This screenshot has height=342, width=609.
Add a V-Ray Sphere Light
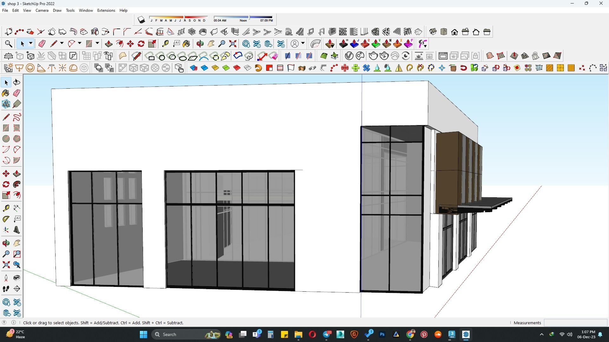[x=30, y=68]
